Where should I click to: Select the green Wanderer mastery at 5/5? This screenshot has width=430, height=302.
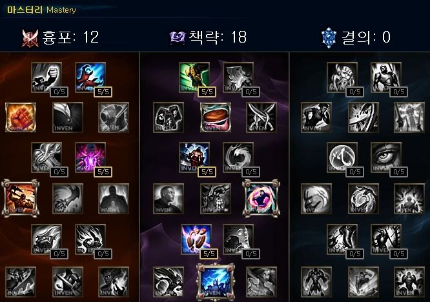pos(194,77)
